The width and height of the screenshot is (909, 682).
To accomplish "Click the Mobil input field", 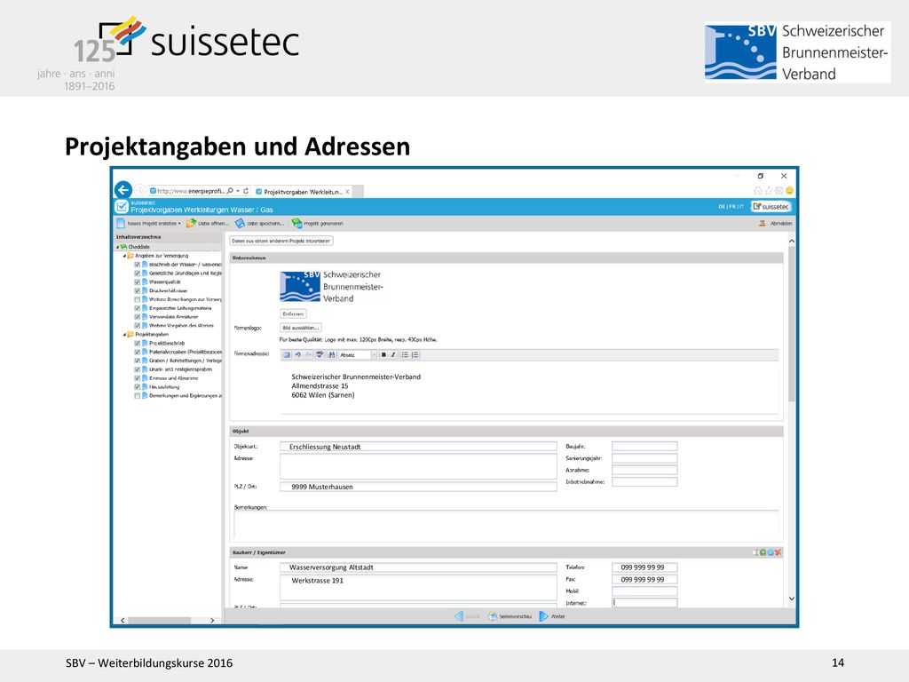I will [644, 591].
